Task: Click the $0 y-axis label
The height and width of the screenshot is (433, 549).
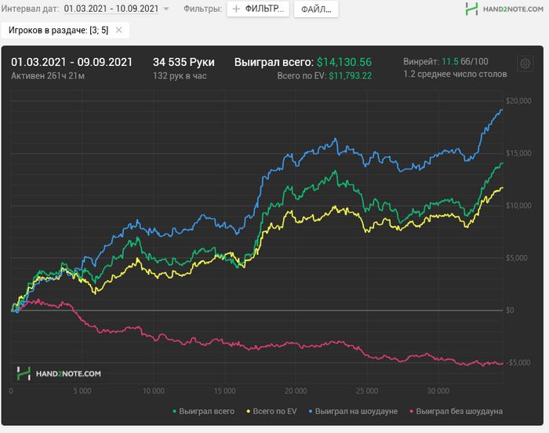Action: point(510,310)
